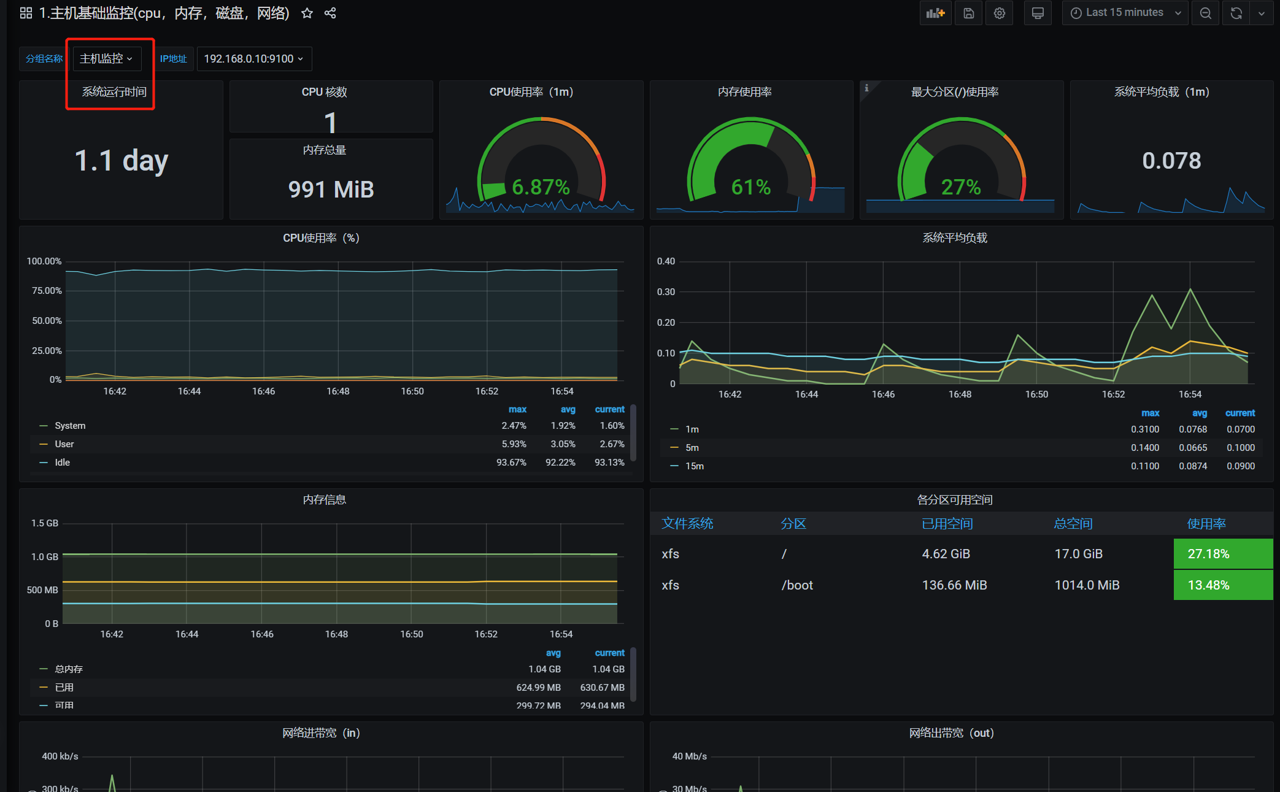This screenshot has height=792, width=1280.
Task: Refresh the dashboard now
Action: 1236,13
